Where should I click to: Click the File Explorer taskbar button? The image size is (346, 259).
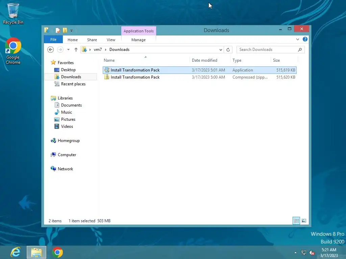[x=36, y=252]
